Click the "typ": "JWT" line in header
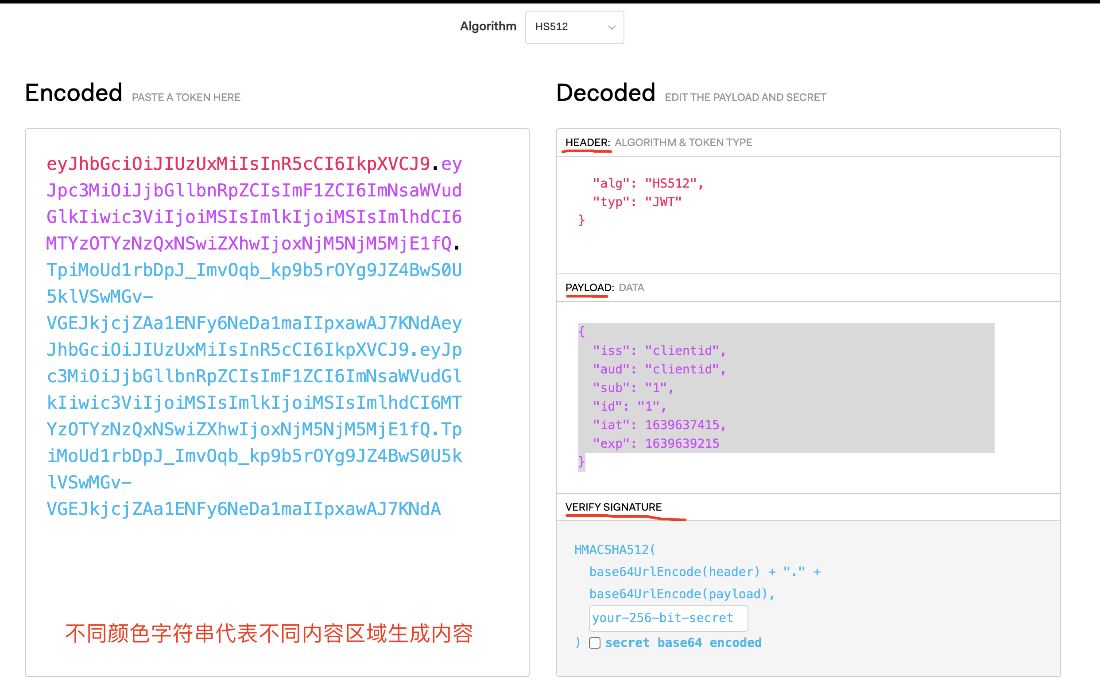The height and width of the screenshot is (700, 1100). point(636,202)
